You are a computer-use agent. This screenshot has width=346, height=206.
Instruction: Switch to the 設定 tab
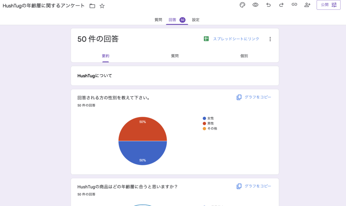click(x=195, y=20)
